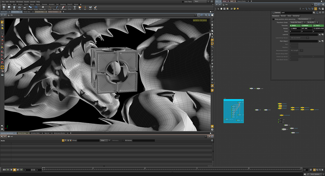Select the Sphere shelf tool

[9, 8]
